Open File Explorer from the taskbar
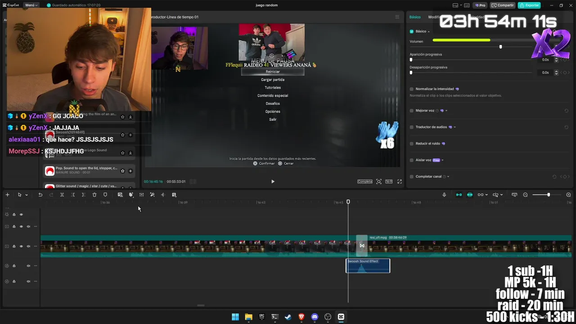This screenshot has height=324, width=576. [248, 317]
